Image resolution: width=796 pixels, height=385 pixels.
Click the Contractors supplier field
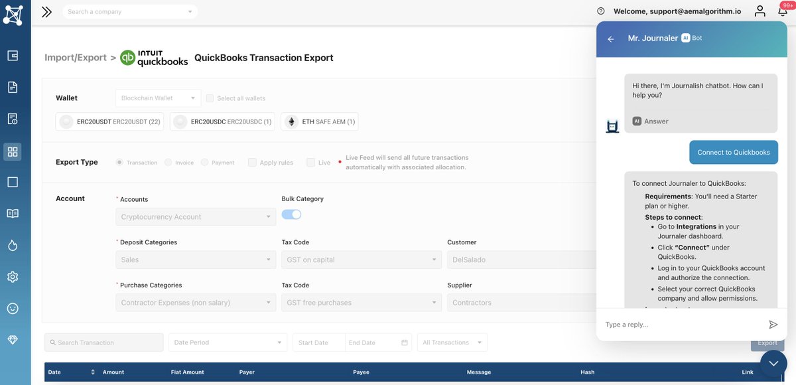521,303
